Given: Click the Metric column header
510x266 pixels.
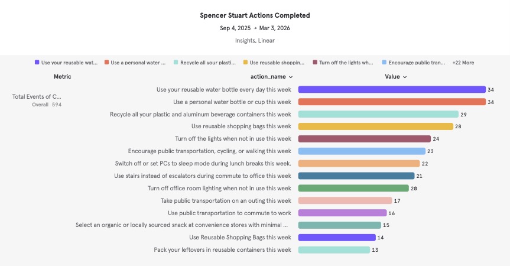Looking at the screenshot, I should pyautogui.click(x=63, y=77).
